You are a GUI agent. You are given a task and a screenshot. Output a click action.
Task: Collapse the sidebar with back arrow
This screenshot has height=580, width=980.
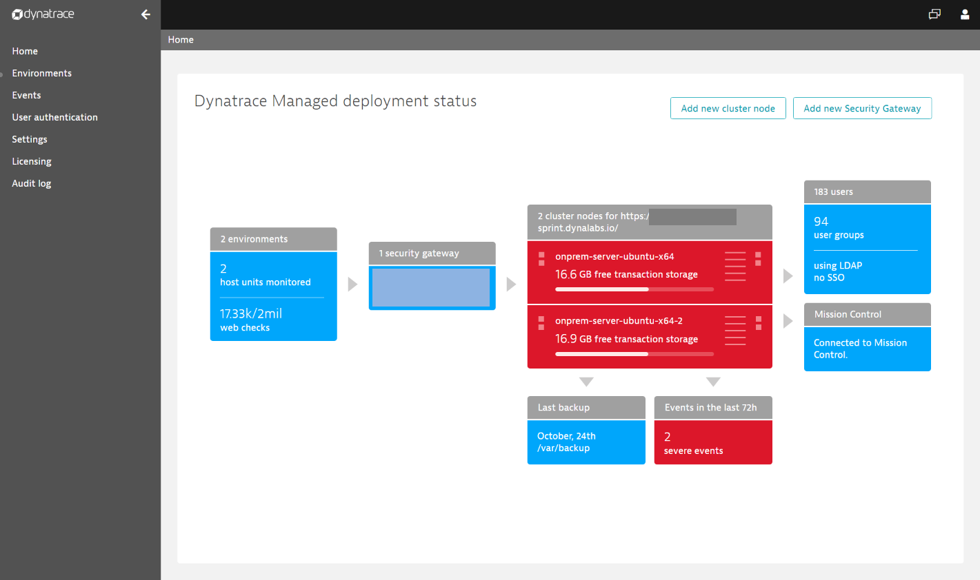coord(146,14)
